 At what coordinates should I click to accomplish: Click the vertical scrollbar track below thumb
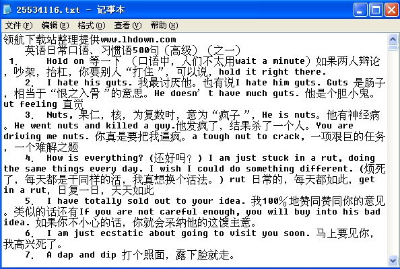click(x=393, y=153)
